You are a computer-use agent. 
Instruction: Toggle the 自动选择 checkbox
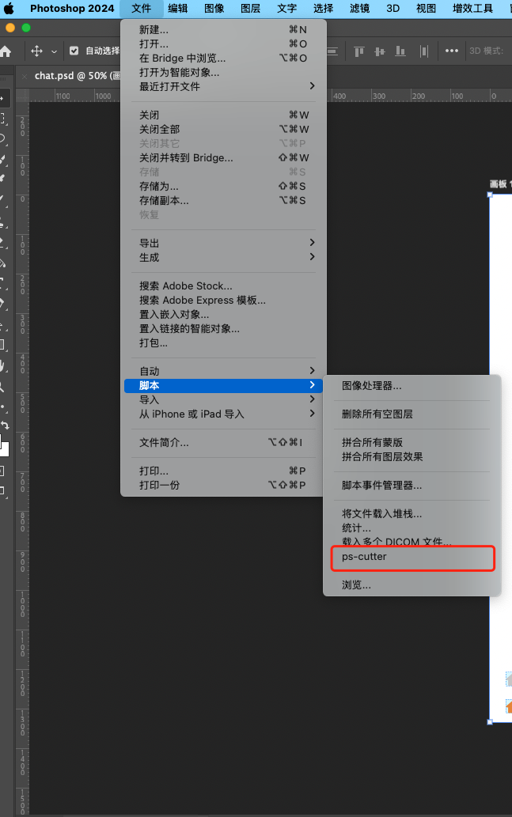point(74,51)
